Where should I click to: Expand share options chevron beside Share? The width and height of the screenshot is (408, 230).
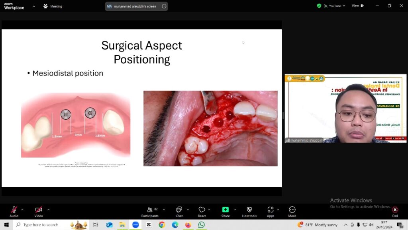pyautogui.click(x=235, y=209)
